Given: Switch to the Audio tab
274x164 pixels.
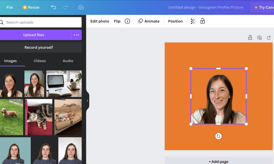Looking at the screenshot, I should coord(68,61).
